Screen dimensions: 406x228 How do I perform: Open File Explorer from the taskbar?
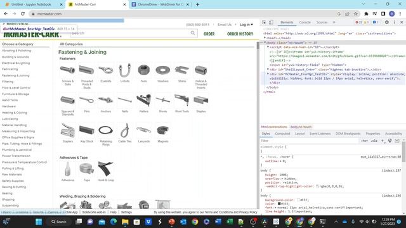125,222
